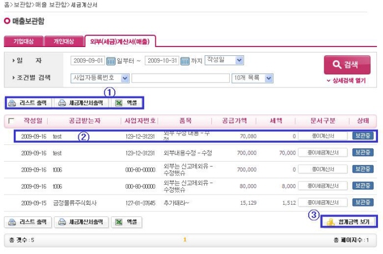383x254 pixels.
Task: Click the top 리스트 출력 print button
Action: point(29,103)
